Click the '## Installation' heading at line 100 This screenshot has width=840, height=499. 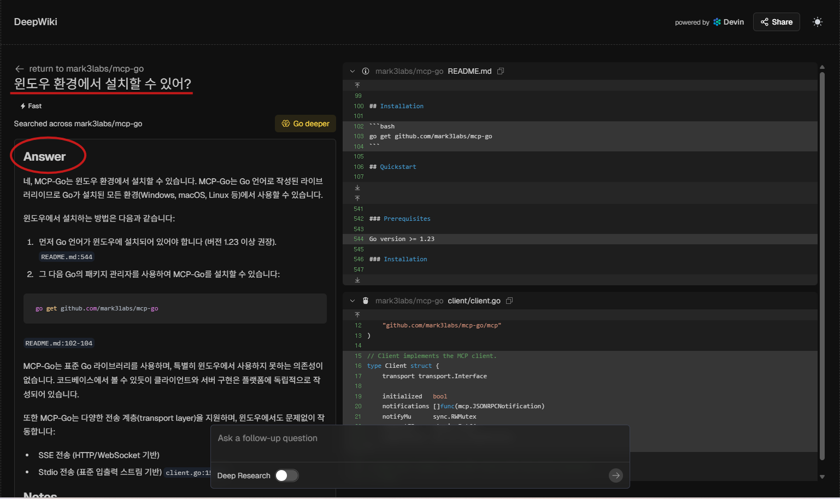click(x=396, y=106)
